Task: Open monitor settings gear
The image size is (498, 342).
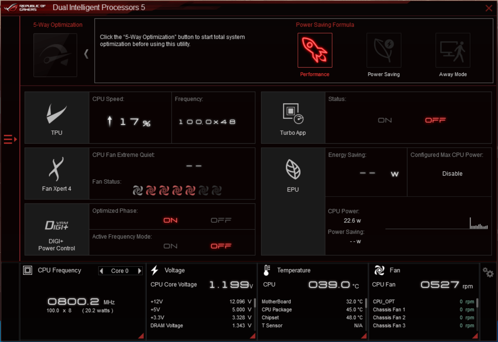Action: coord(488,272)
